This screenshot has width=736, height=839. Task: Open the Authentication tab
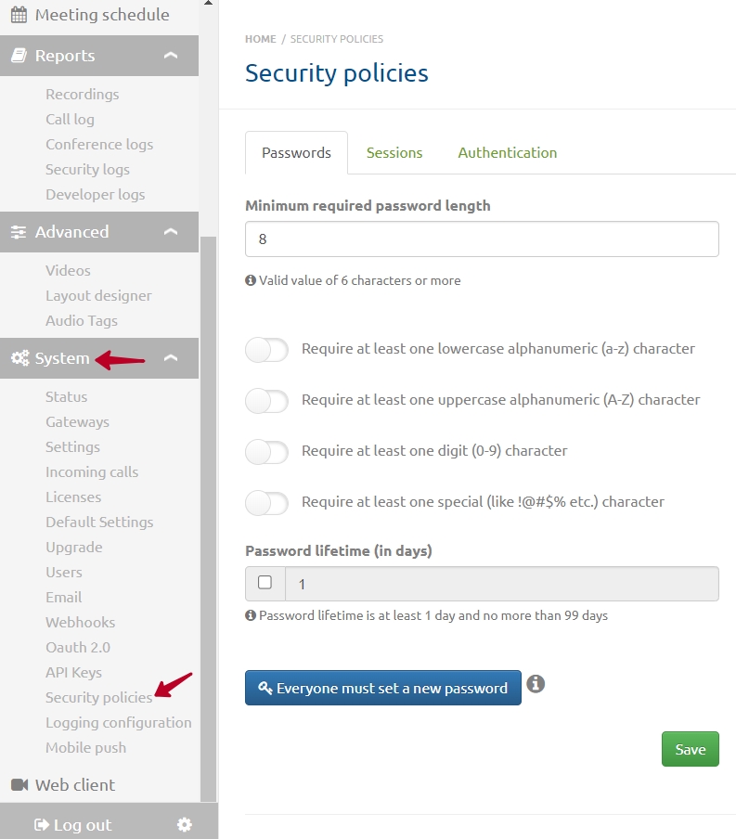click(508, 153)
